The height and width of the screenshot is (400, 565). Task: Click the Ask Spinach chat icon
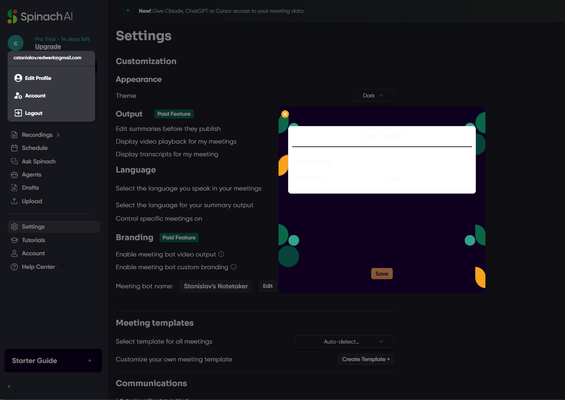pos(14,161)
